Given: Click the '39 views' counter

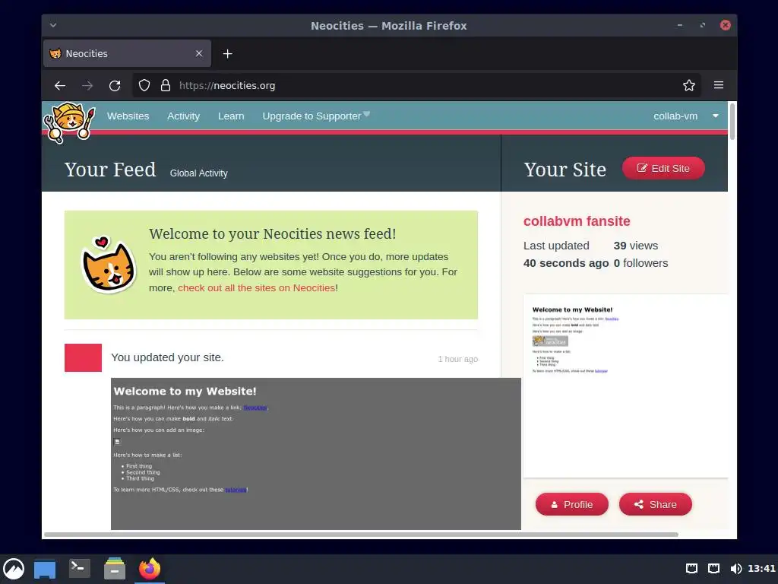Looking at the screenshot, I should (x=636, y=246).
